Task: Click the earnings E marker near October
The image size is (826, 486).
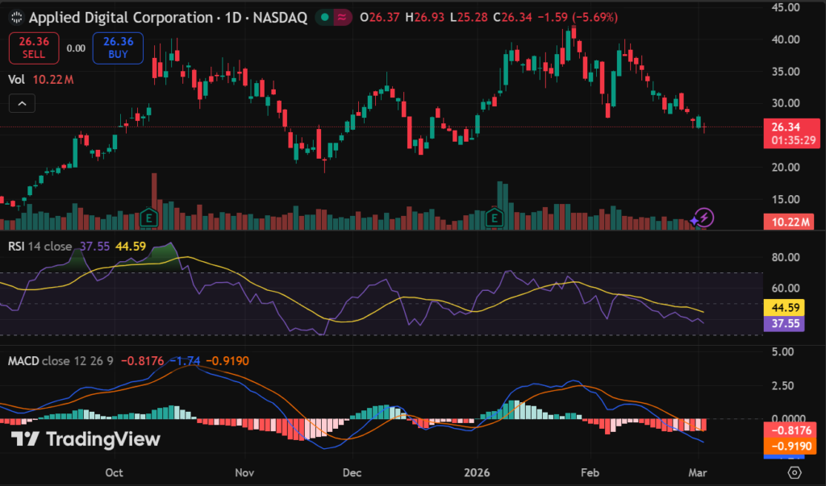Action: click(148, 217)
